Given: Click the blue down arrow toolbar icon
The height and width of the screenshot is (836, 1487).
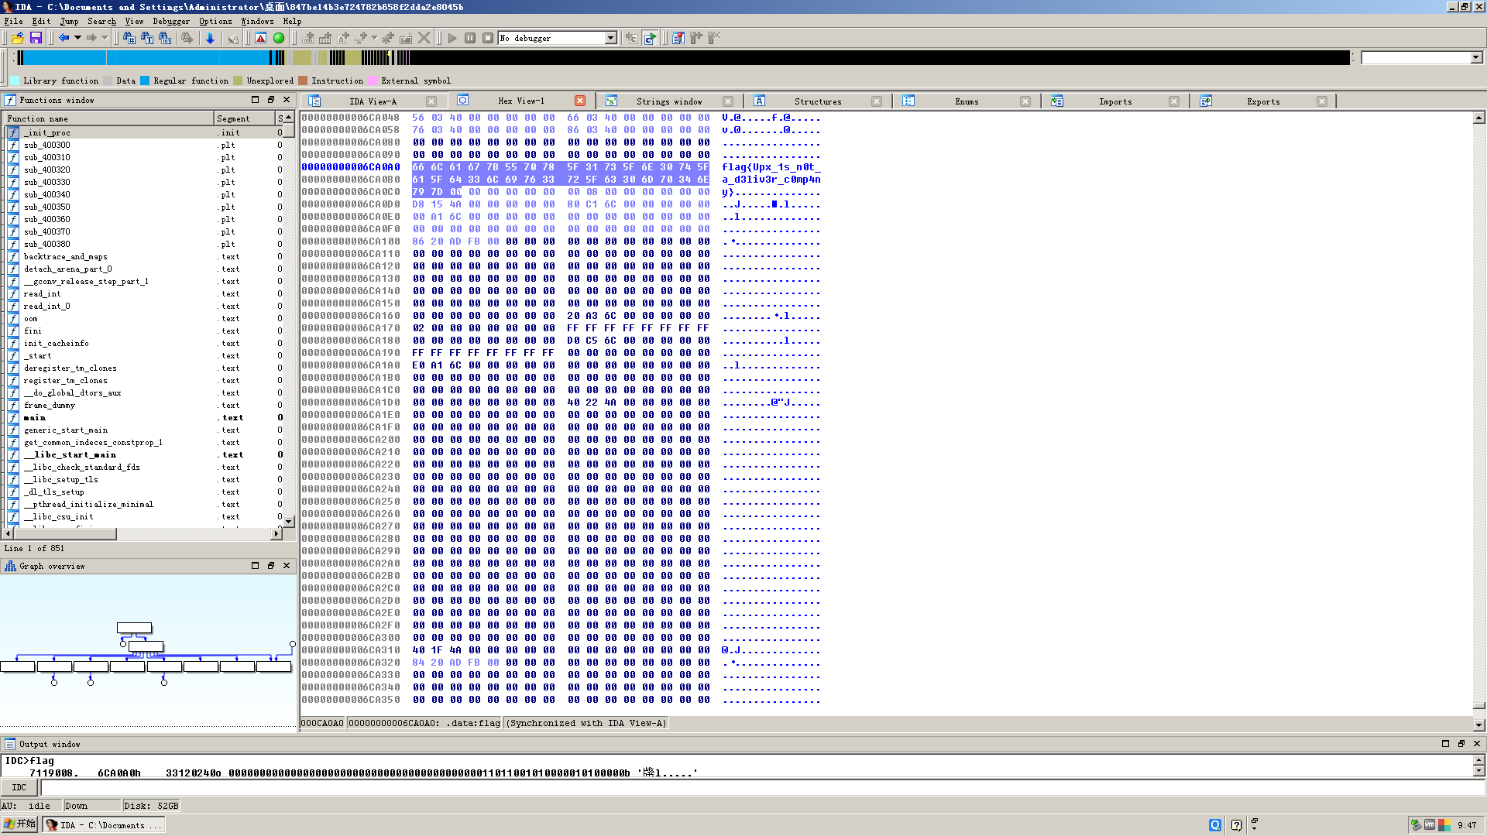Looking at the screenshot, I should click(210, 38).
